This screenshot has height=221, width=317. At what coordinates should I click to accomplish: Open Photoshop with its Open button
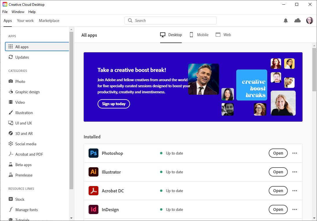click(x=278, y=153)
